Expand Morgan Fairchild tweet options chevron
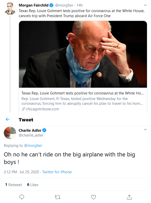 coord(145,5)
